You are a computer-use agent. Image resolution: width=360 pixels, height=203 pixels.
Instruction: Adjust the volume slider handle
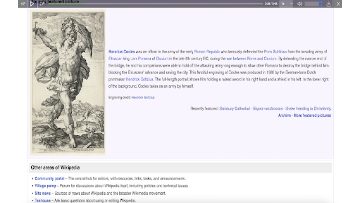320,4
